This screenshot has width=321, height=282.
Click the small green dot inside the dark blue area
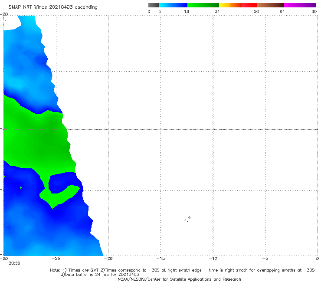(x=21, y=187)
